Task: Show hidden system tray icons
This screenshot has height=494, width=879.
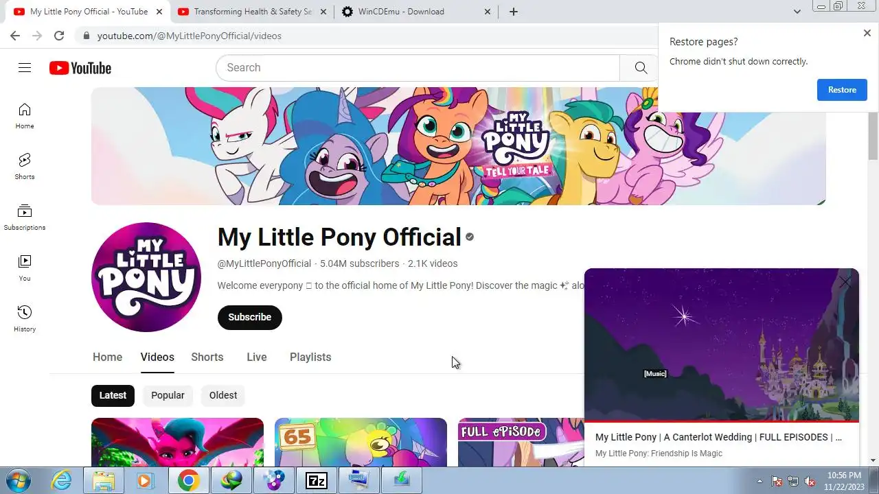Action: pyautogui.click(x=760, y=481)
